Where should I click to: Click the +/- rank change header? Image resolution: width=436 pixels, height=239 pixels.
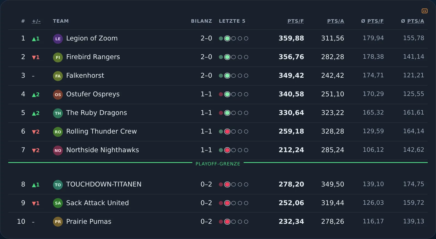tap(36, 21)
